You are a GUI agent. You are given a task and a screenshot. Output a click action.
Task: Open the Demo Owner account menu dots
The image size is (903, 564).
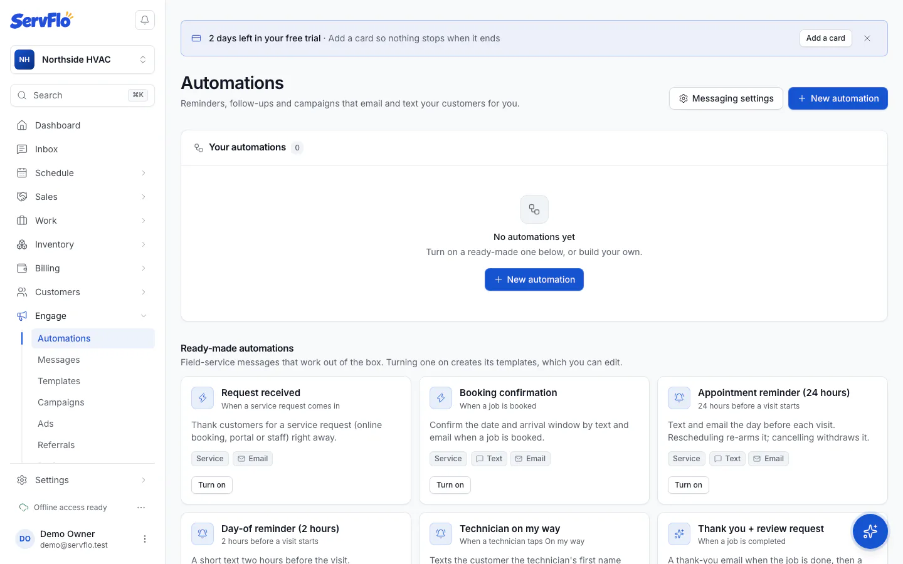[x=145, y=539]
